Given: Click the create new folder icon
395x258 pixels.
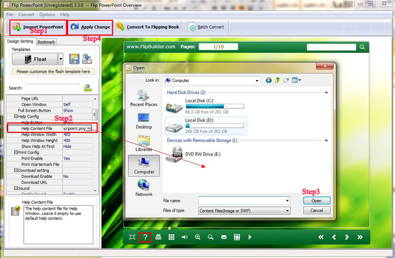Looking at the screenshot, I should pos(286,81).
